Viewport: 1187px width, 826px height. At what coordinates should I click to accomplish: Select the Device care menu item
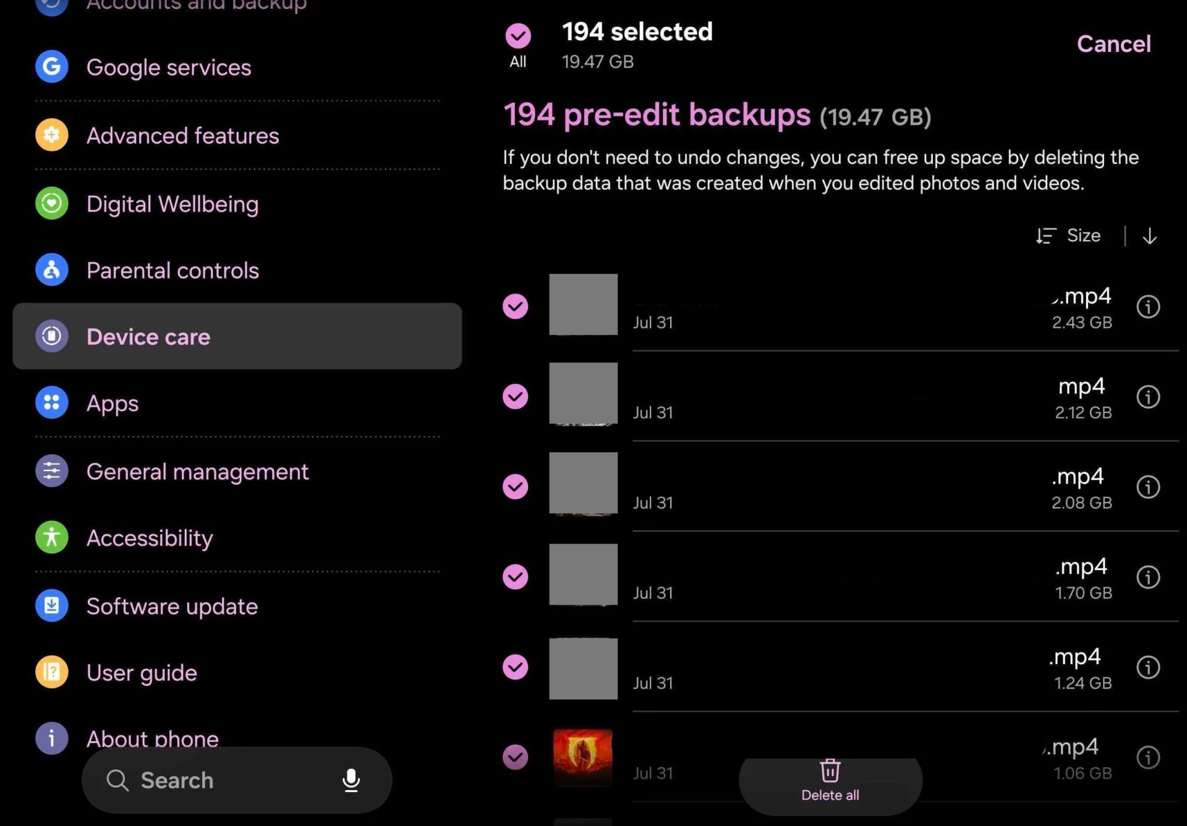click(x=237, y=336)
